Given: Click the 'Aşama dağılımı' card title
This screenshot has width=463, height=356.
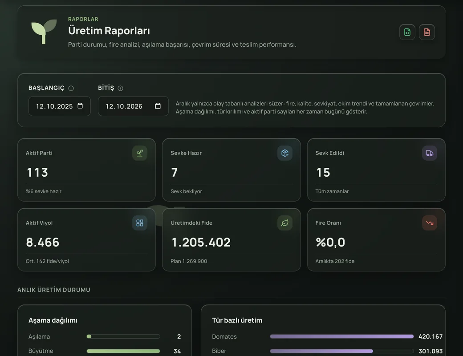Looking at the screenshot, I should point(53,320).
